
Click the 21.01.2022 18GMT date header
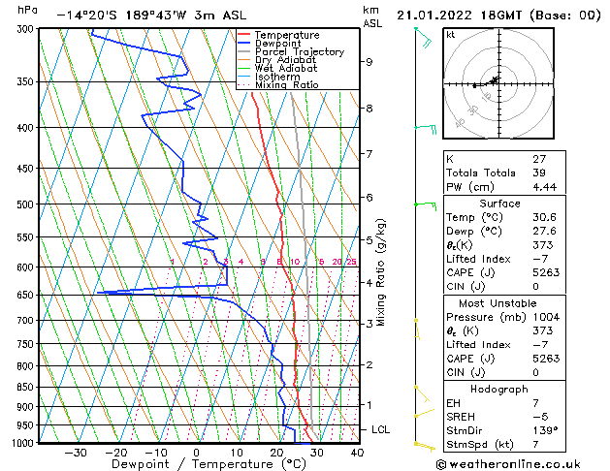tap(460, 16)
